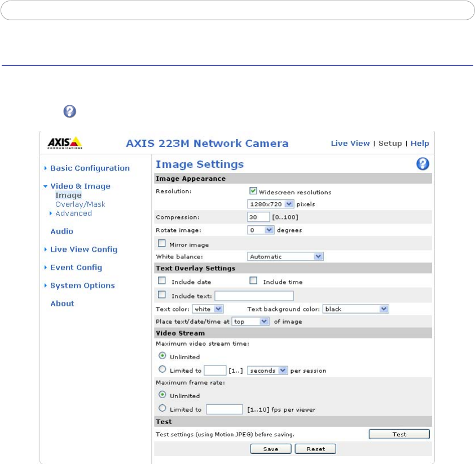Click the help icon in Image Settings header

click(x=423, y=164)
